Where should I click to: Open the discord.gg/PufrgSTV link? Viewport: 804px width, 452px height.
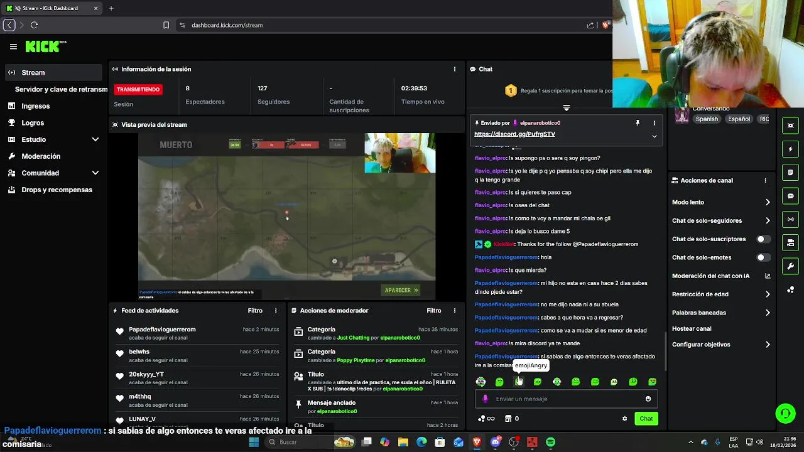[x=514, y=134]
